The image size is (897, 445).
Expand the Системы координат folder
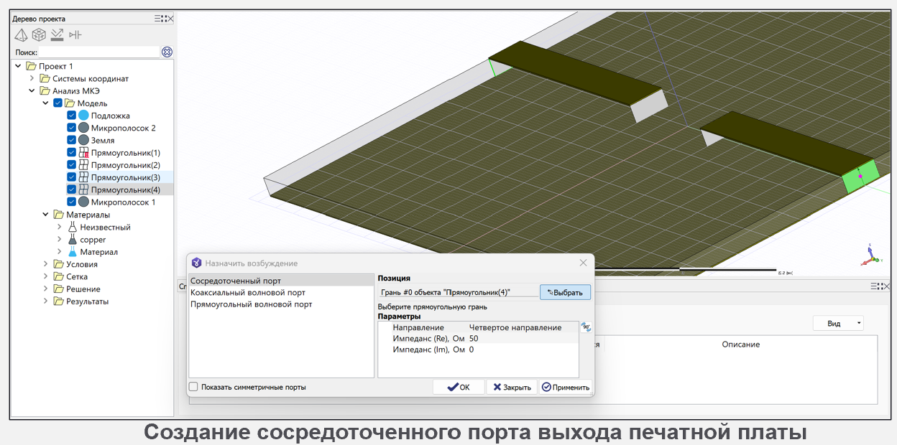(32, 78)
